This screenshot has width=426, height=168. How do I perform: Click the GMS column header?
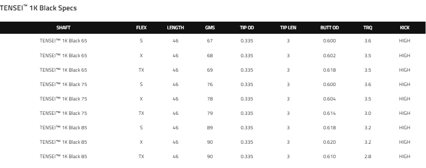(210, 27)
